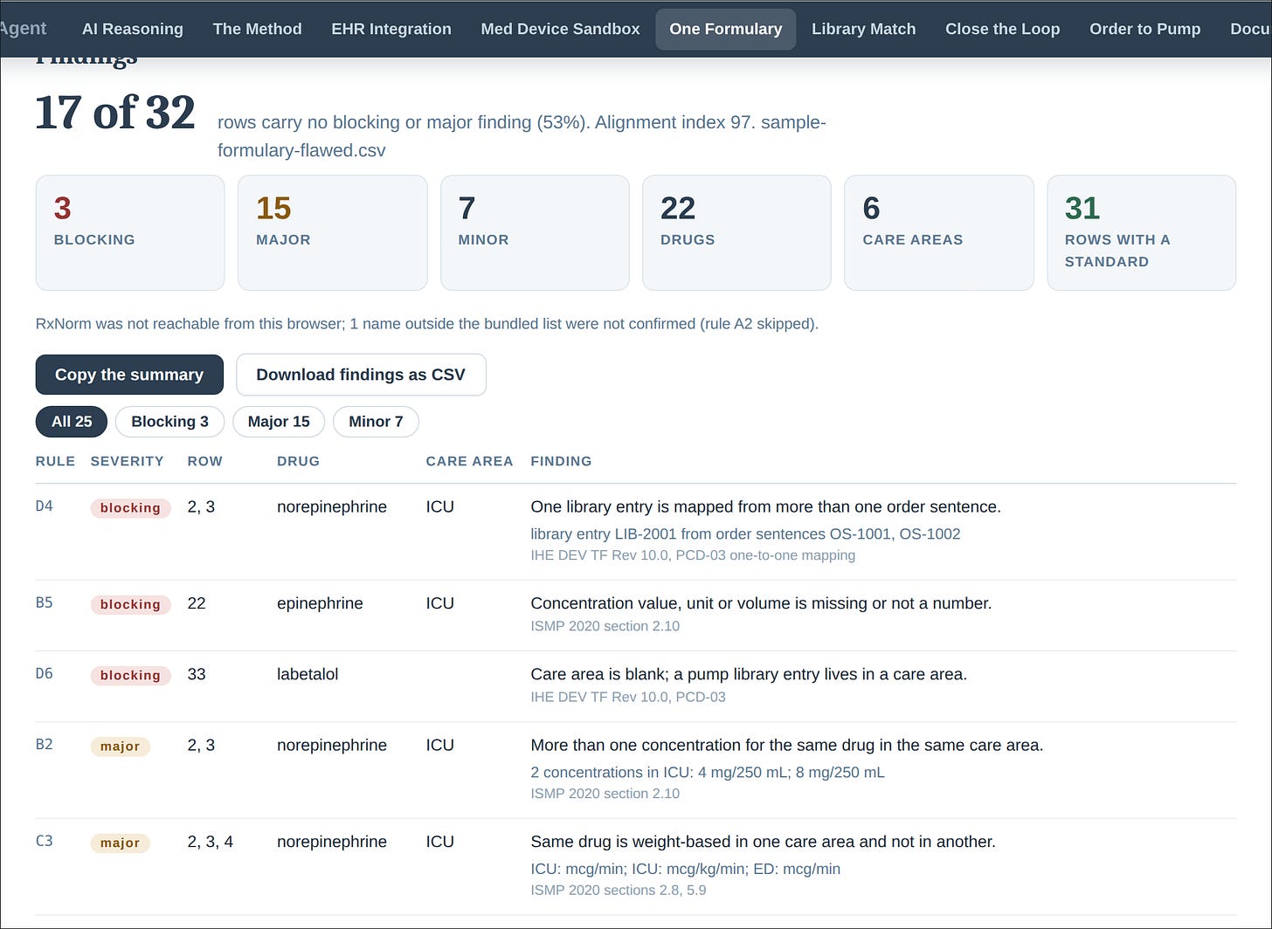Filter findings by Blocking 3
This screenshot has height=929, width=1272.
(x=169, y=422)
